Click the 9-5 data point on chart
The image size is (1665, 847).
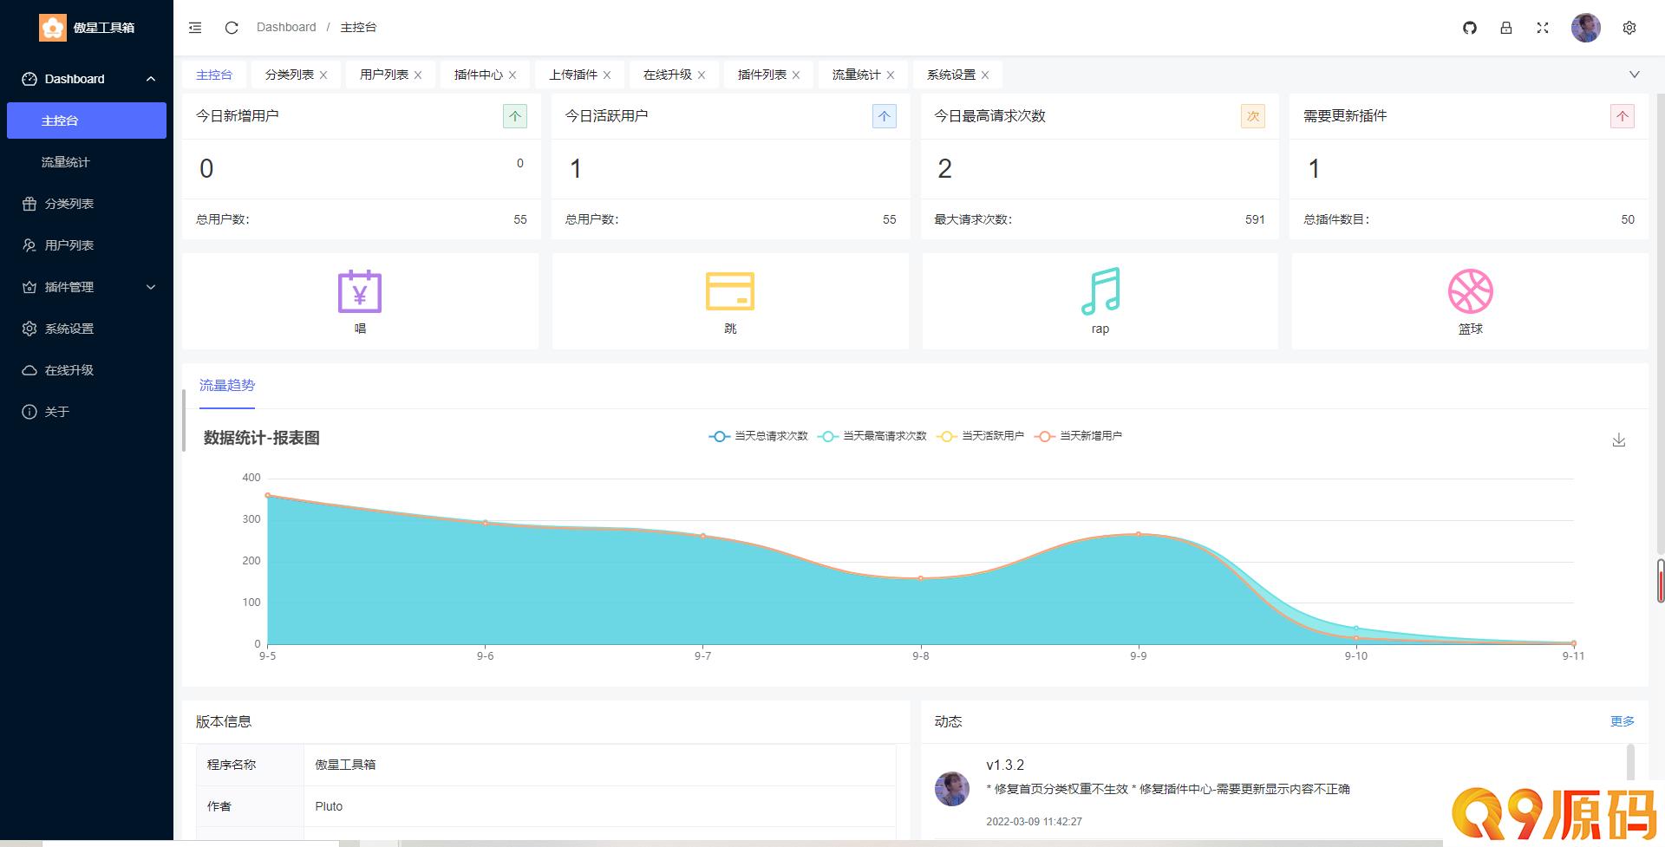(x=268, y=496)
